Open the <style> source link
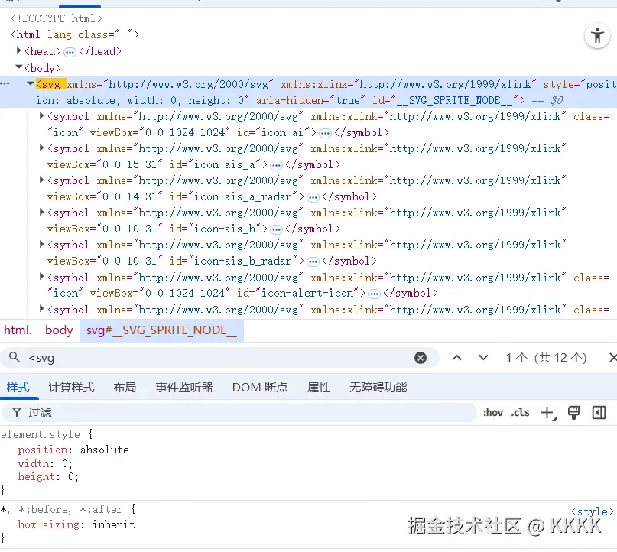 coord(592,511)
